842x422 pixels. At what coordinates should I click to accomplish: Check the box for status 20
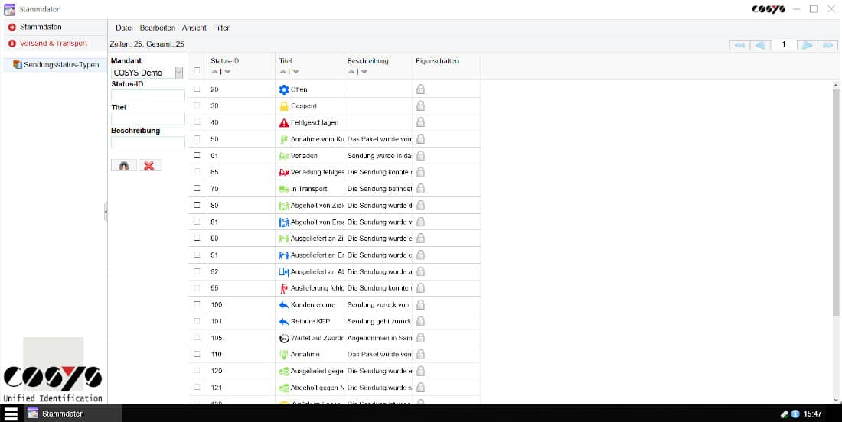(197, 89)
